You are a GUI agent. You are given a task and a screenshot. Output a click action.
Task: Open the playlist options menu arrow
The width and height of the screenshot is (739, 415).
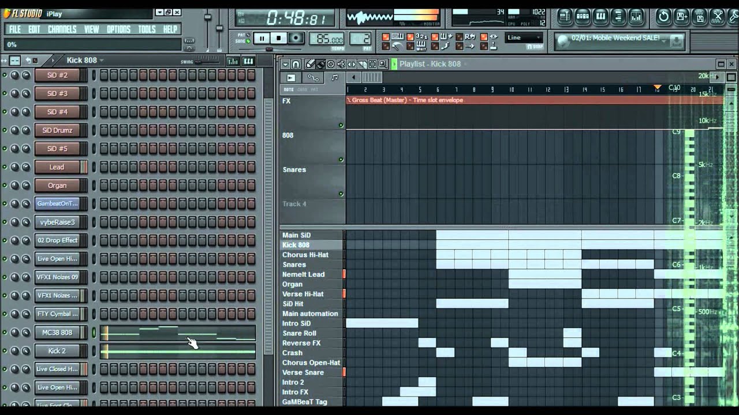[x=285, y=64]
